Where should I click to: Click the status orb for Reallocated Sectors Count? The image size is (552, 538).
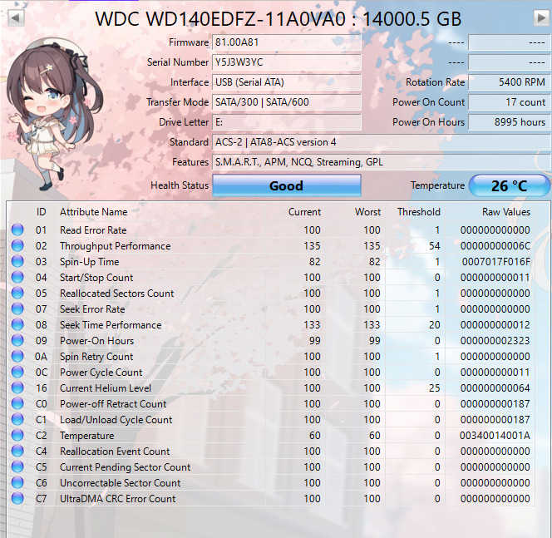(17, 293)
